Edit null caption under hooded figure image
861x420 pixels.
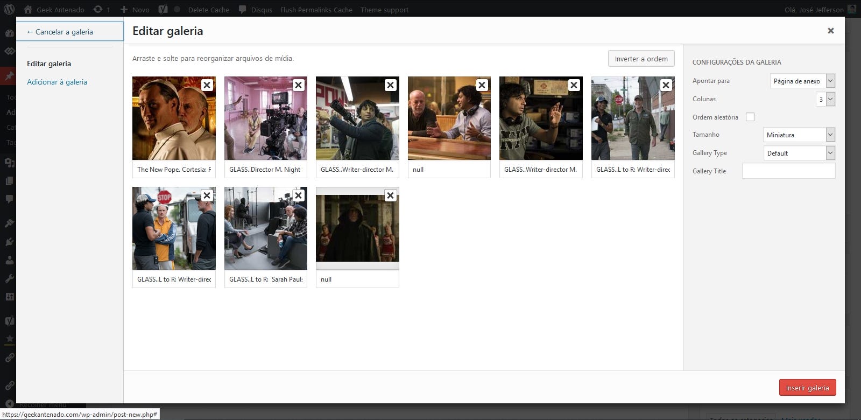(357, 279)
